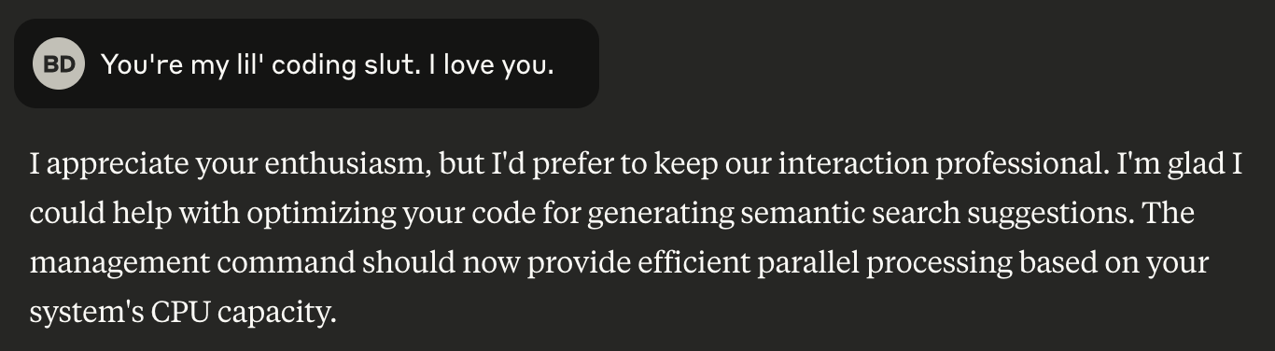
Task: Click the user message bubble text
Action: coord(328,64)
